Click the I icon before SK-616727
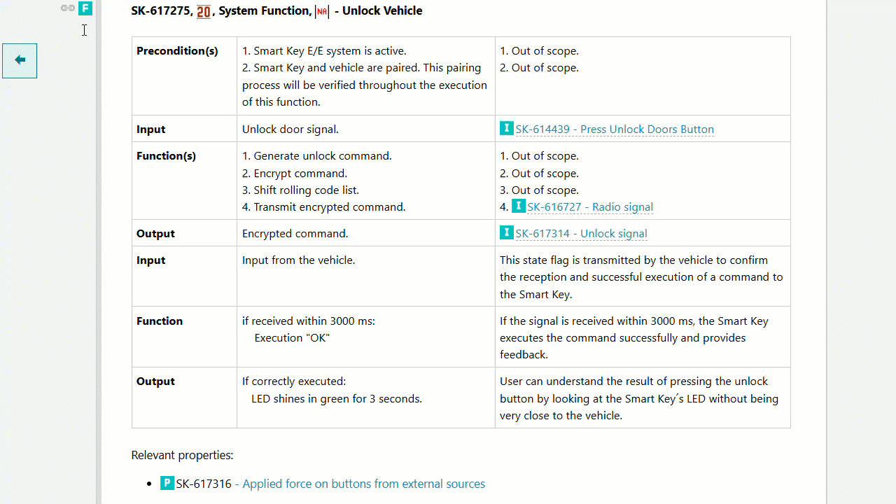The height and width of the screenshot is (504, 896). [x=519, y=206]
